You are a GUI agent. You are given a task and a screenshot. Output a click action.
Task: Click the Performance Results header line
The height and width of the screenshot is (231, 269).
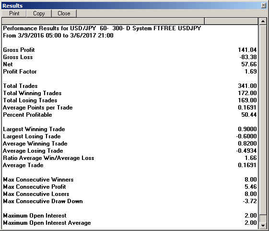[x=102, y=28]
